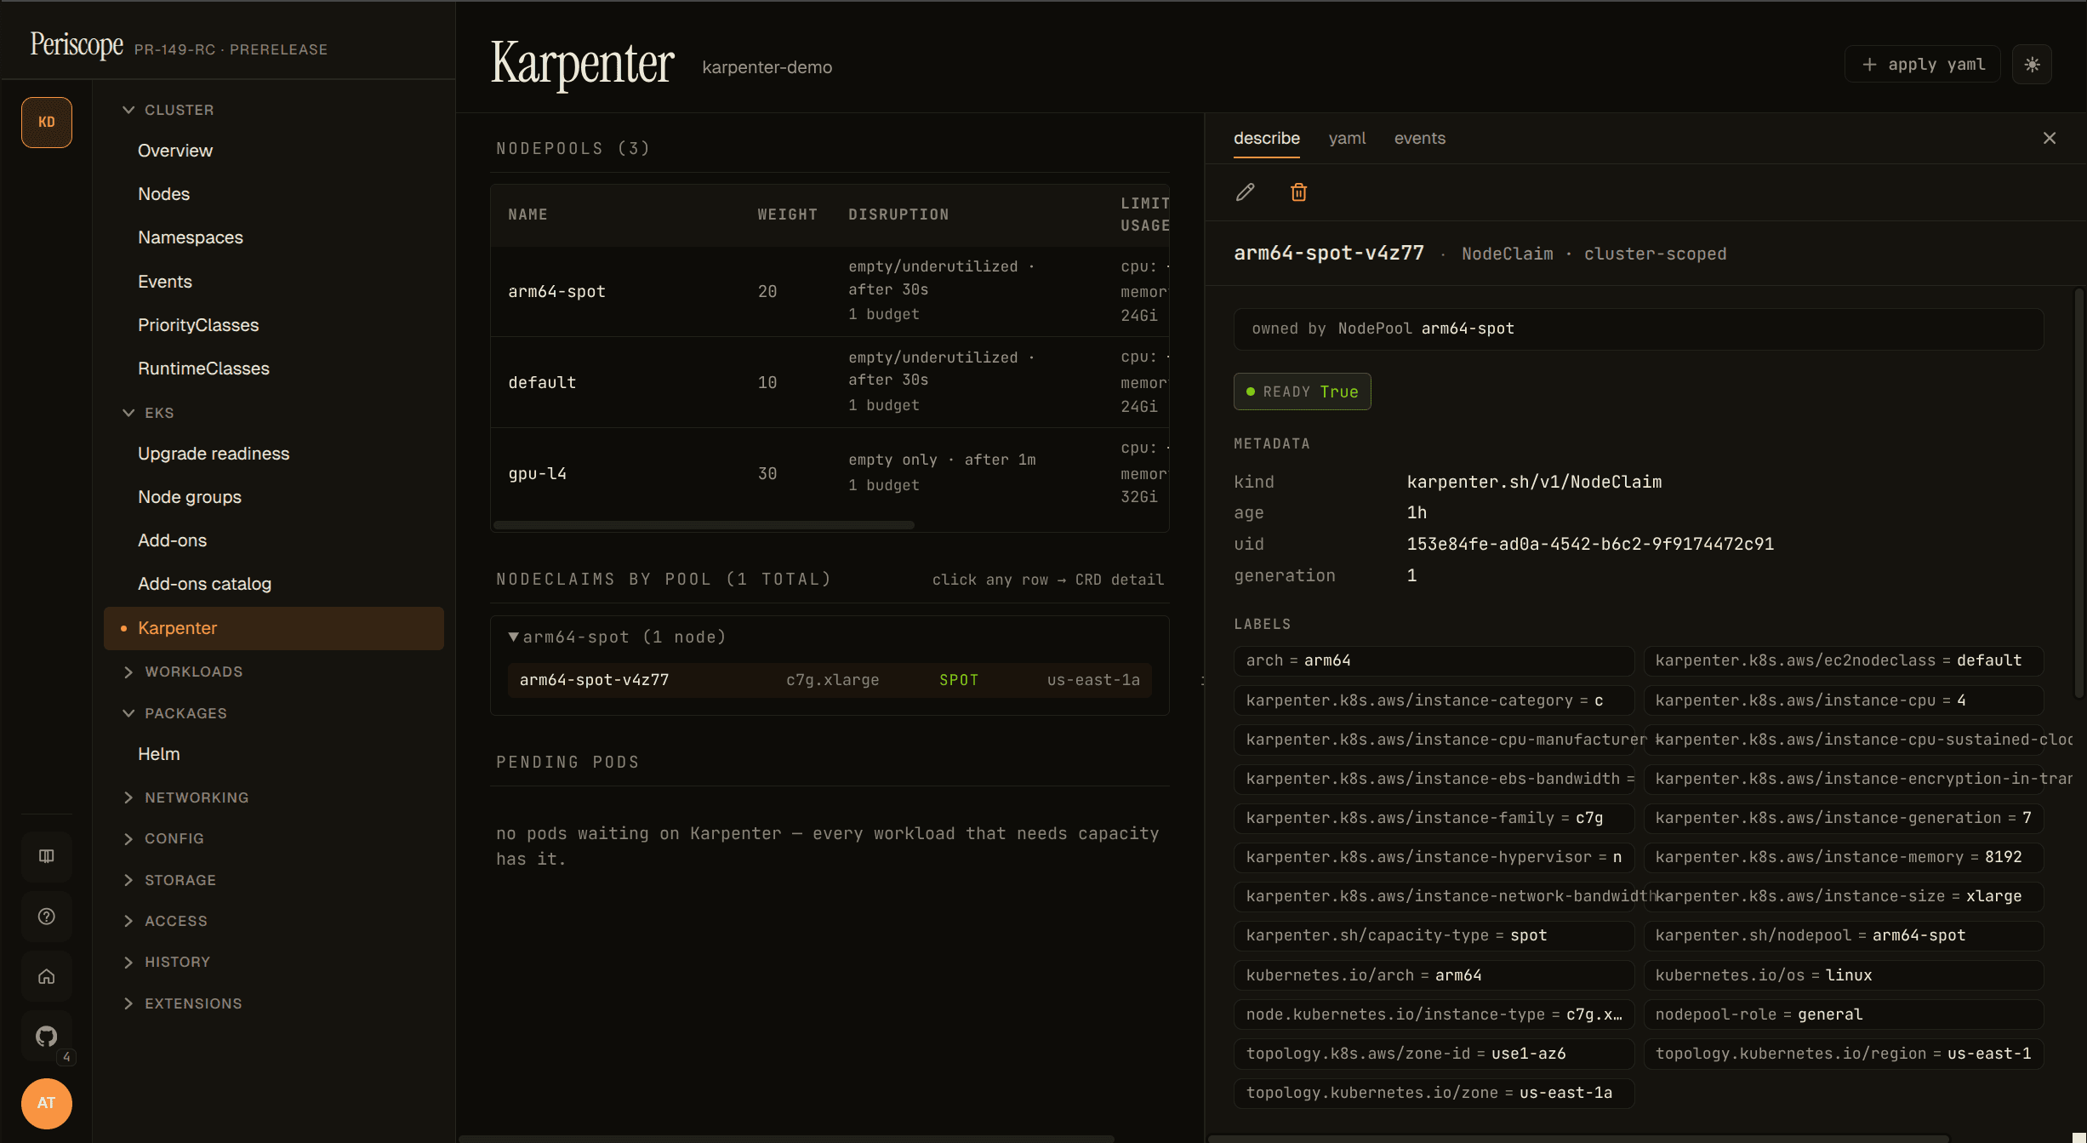Select the default nodepool row
2087x1143 pixels.
pyautogui.click(x=830, y=382)
